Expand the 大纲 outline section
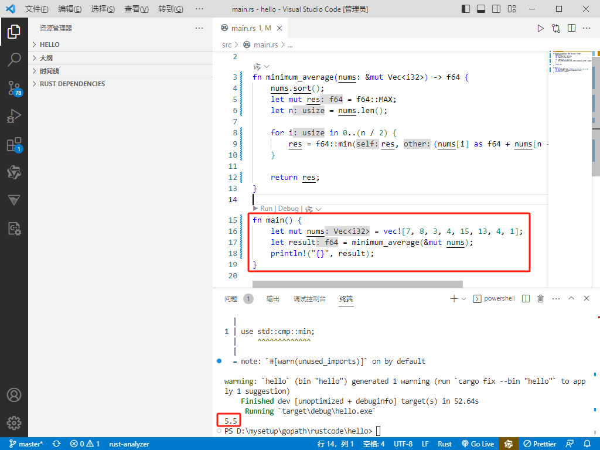The width and height of the screenshot is (600, 450). [121, 58]
